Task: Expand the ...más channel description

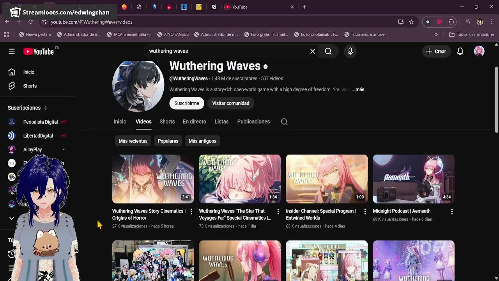Action: [x=358, y=89]
